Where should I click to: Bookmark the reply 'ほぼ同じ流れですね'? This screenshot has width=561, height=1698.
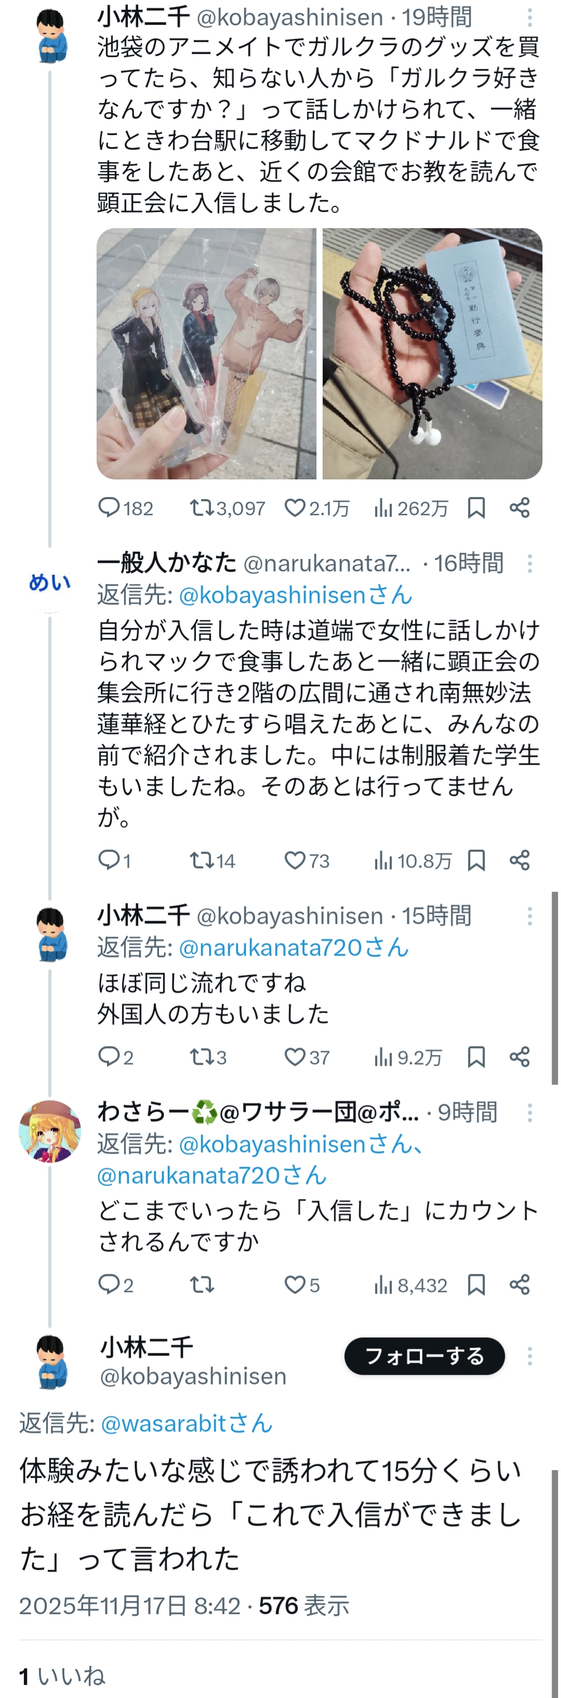tap(476, 1057)
